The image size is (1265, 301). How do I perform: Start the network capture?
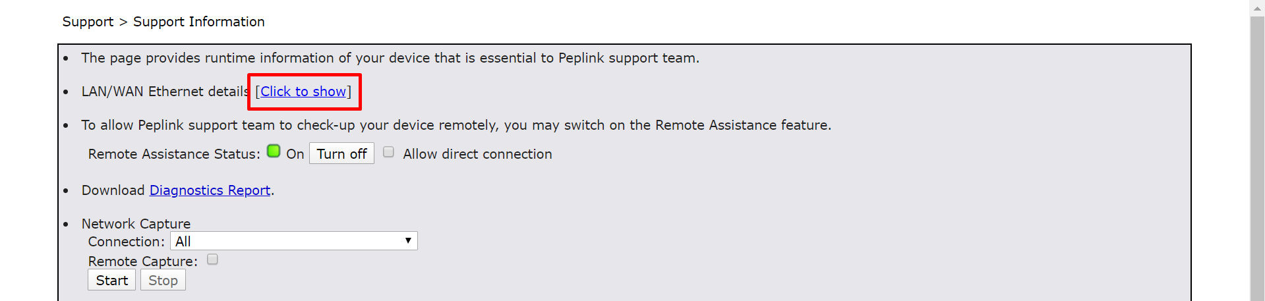coord(112,280)
